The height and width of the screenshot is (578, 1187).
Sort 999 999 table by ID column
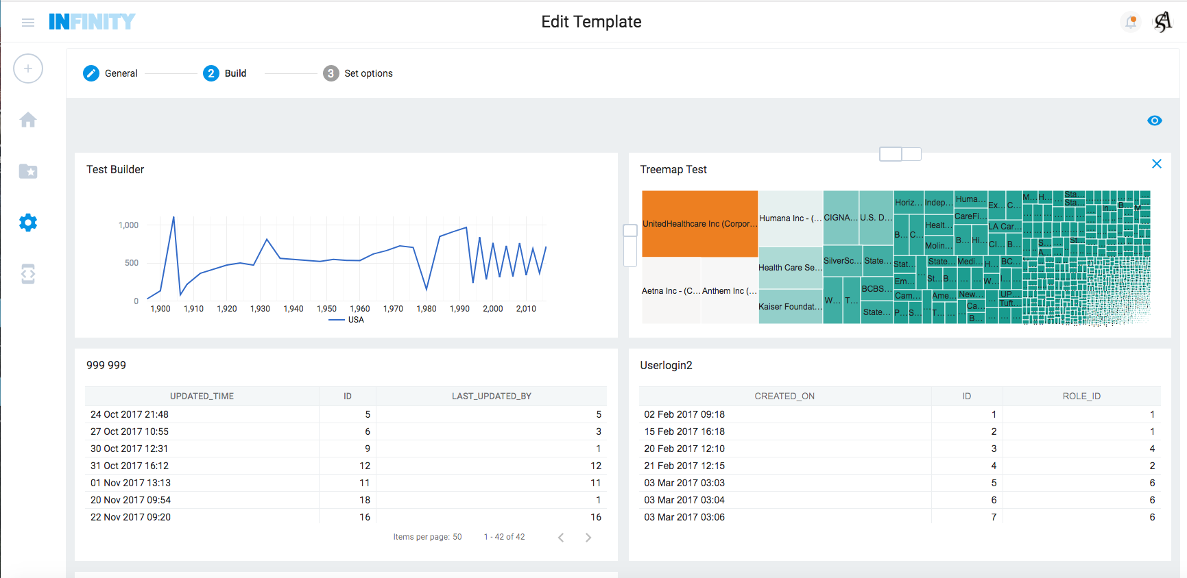(x=348, y=397)
